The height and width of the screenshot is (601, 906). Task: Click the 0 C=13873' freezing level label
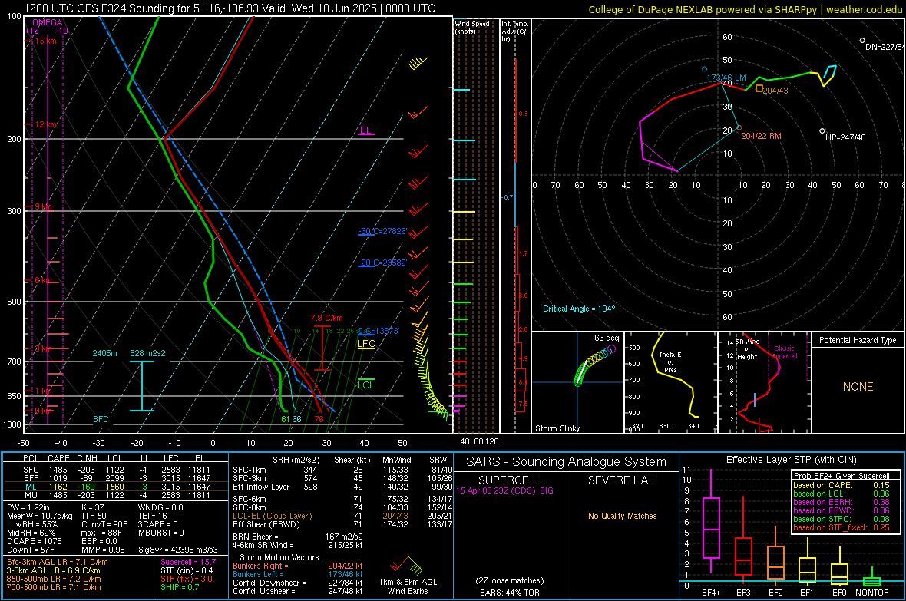pos(379,331)
